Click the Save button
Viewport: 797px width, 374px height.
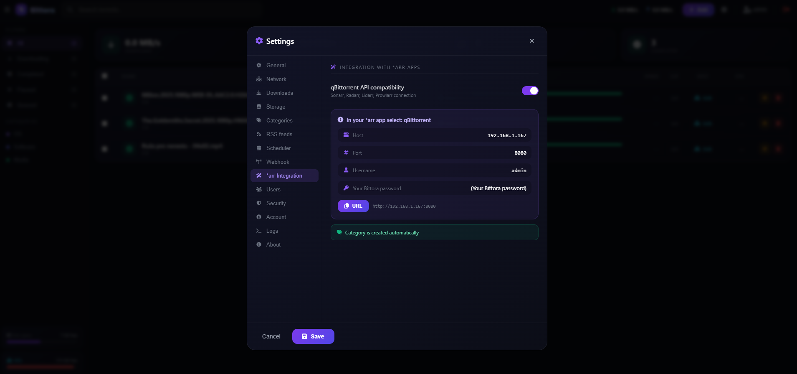click(313, 336)
